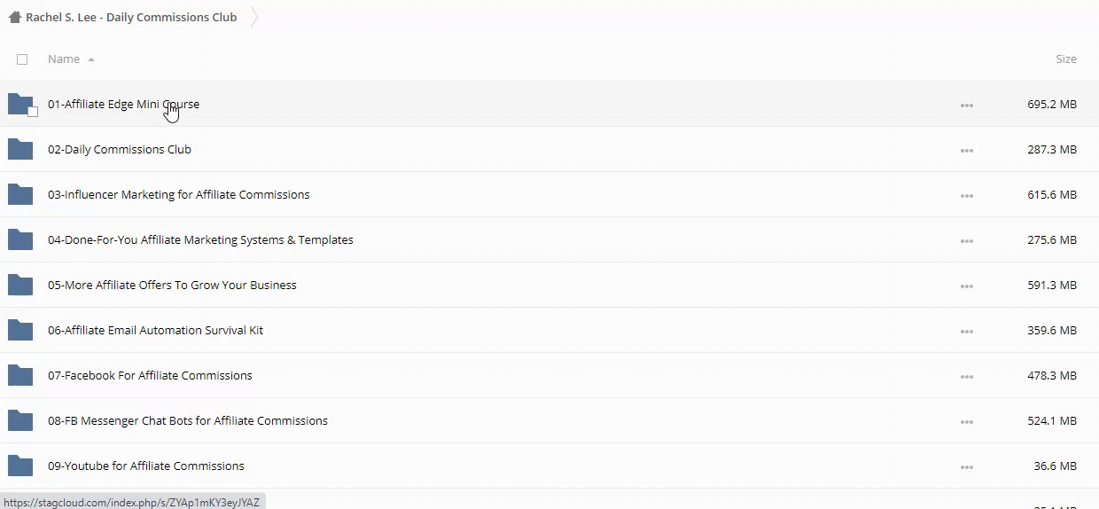Screen dimensions: 1099x509
Task: Click the 07-Facebook For Affiliate Commissions folder icon
Action: (19, 375)
